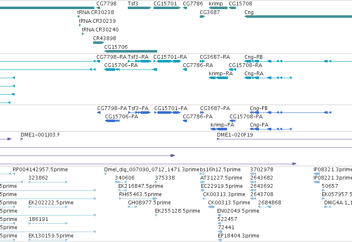
Task: Click the CG15708 gene label
Action: 240,4
